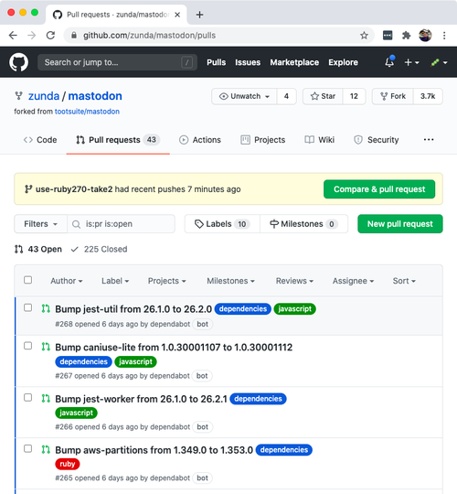Star the repository

click(x=323, y=96)
